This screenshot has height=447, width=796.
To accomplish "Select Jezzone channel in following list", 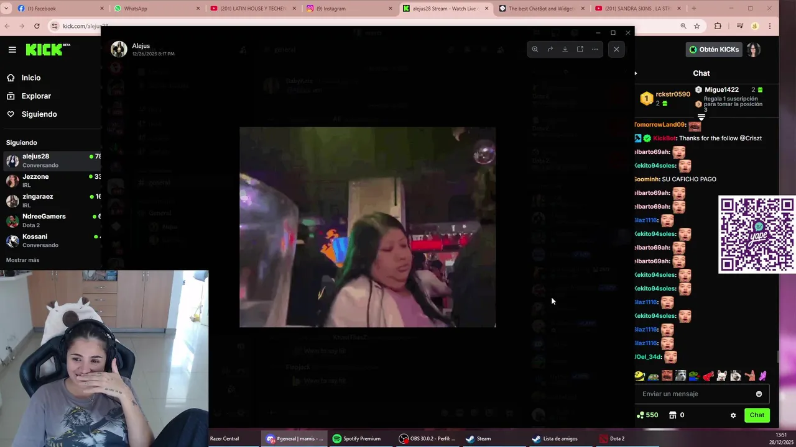I will [x=52, y=181].
